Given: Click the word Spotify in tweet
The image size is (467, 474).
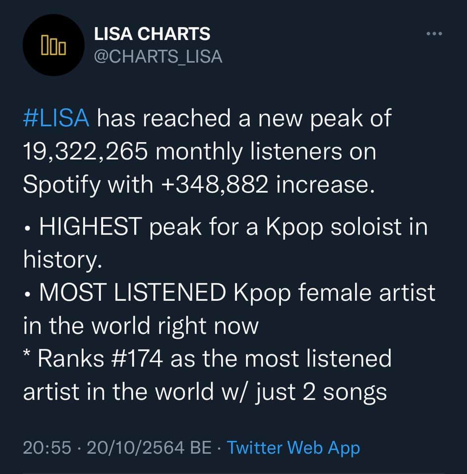Looking at the screenshot, I should tap(62, 185).
